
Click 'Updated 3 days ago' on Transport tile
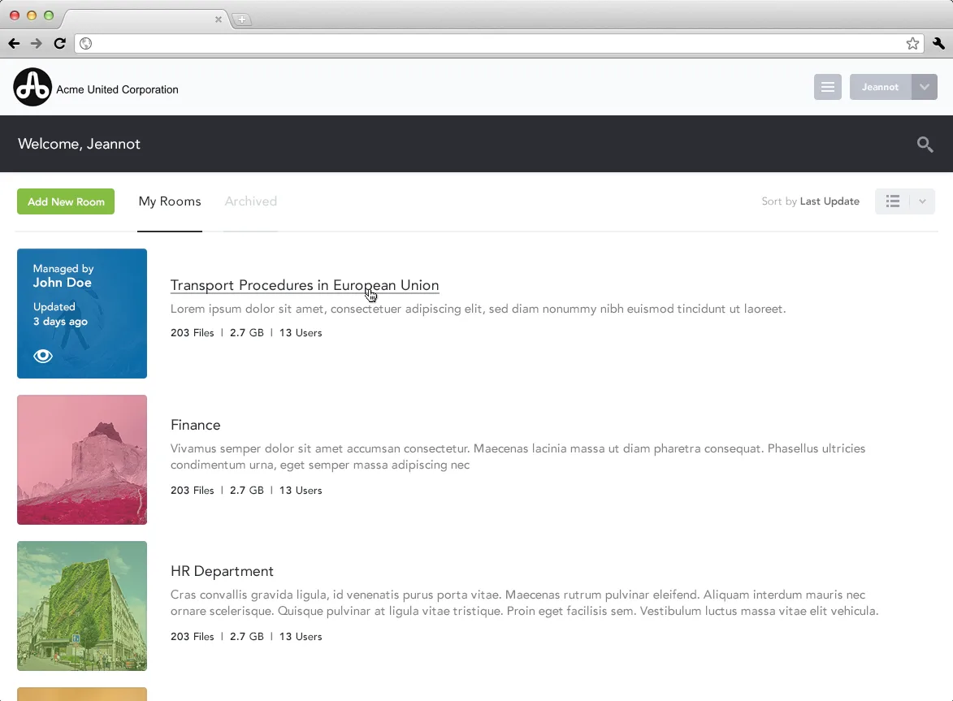click(60, 314)
